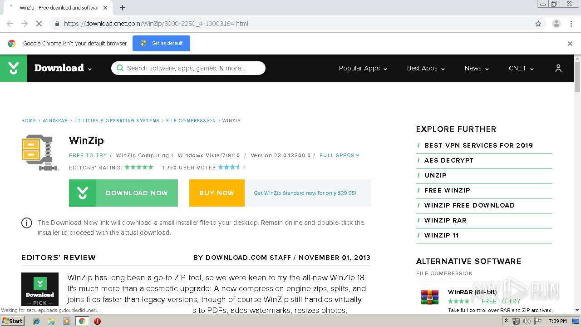Bookmark this page with the star icon
This screenshot has height=327, width=581.
pyautogui.click(x=538, y=24)
